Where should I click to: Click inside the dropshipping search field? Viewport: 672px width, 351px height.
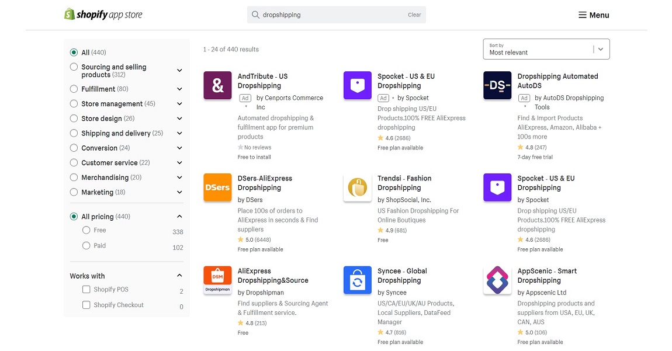pyautogui.click(x=327, y=15)
